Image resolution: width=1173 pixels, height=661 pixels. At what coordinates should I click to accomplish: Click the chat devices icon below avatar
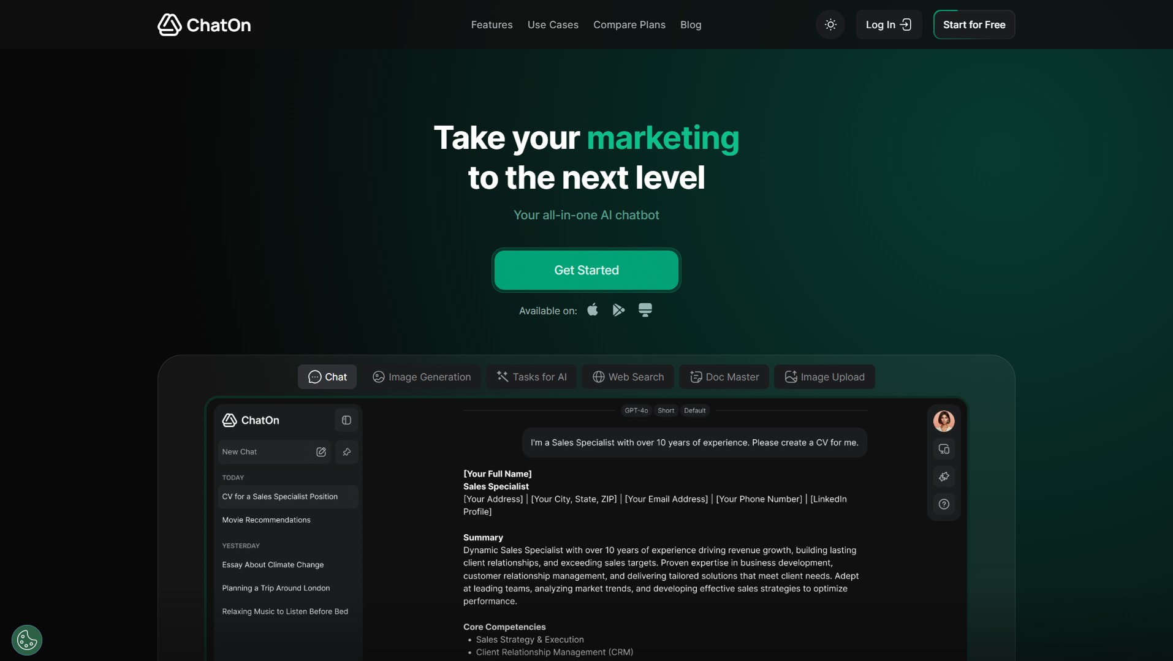944,449
